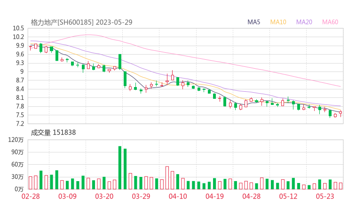Click the 8.7 price axis label
Image resolution: width=348 pixels, height=207 pixels.
click(20, 80)
